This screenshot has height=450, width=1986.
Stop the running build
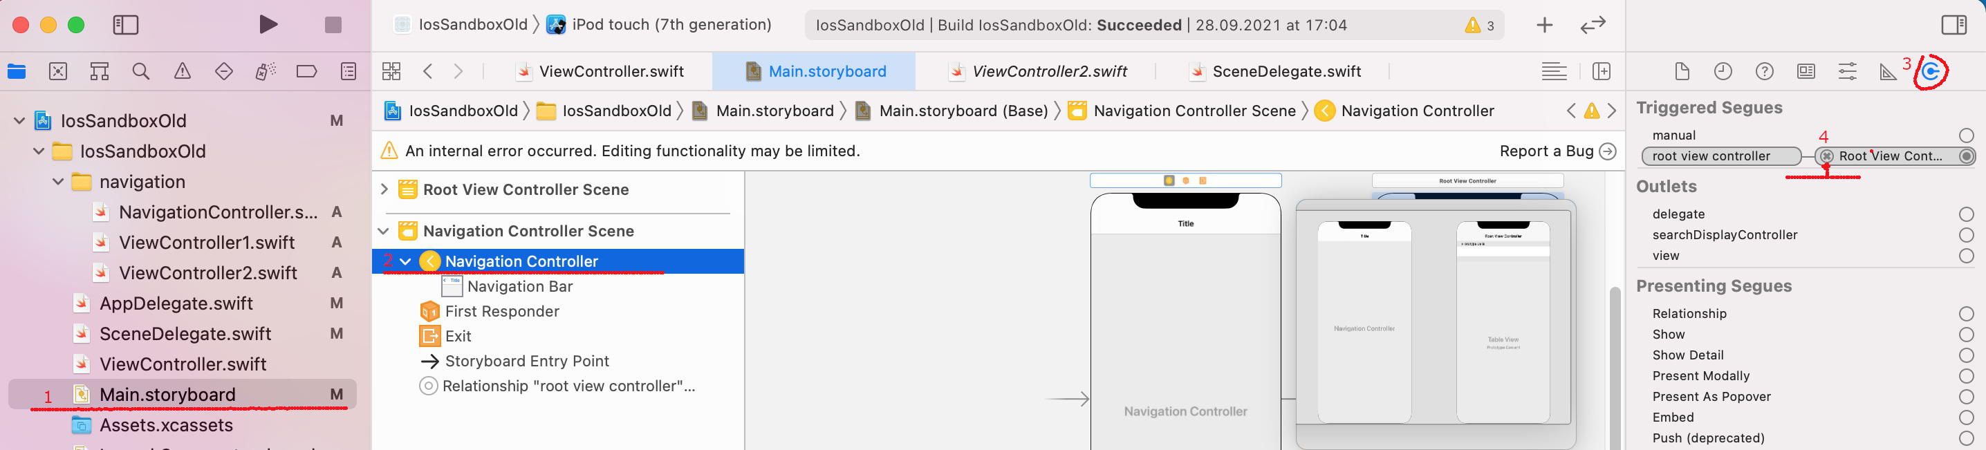point(333,25)
